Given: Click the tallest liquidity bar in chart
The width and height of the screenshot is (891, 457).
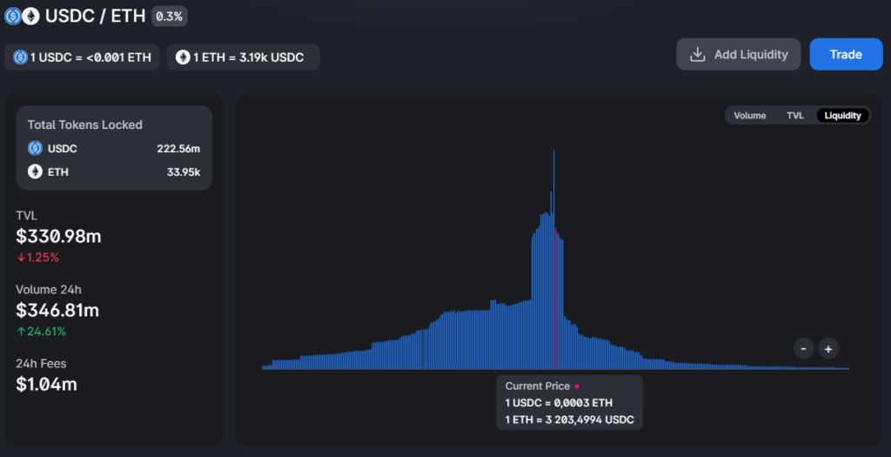Looking at the screenshot, I should point(553,218).
